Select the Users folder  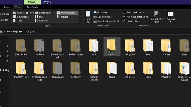[x=148, y=70]
